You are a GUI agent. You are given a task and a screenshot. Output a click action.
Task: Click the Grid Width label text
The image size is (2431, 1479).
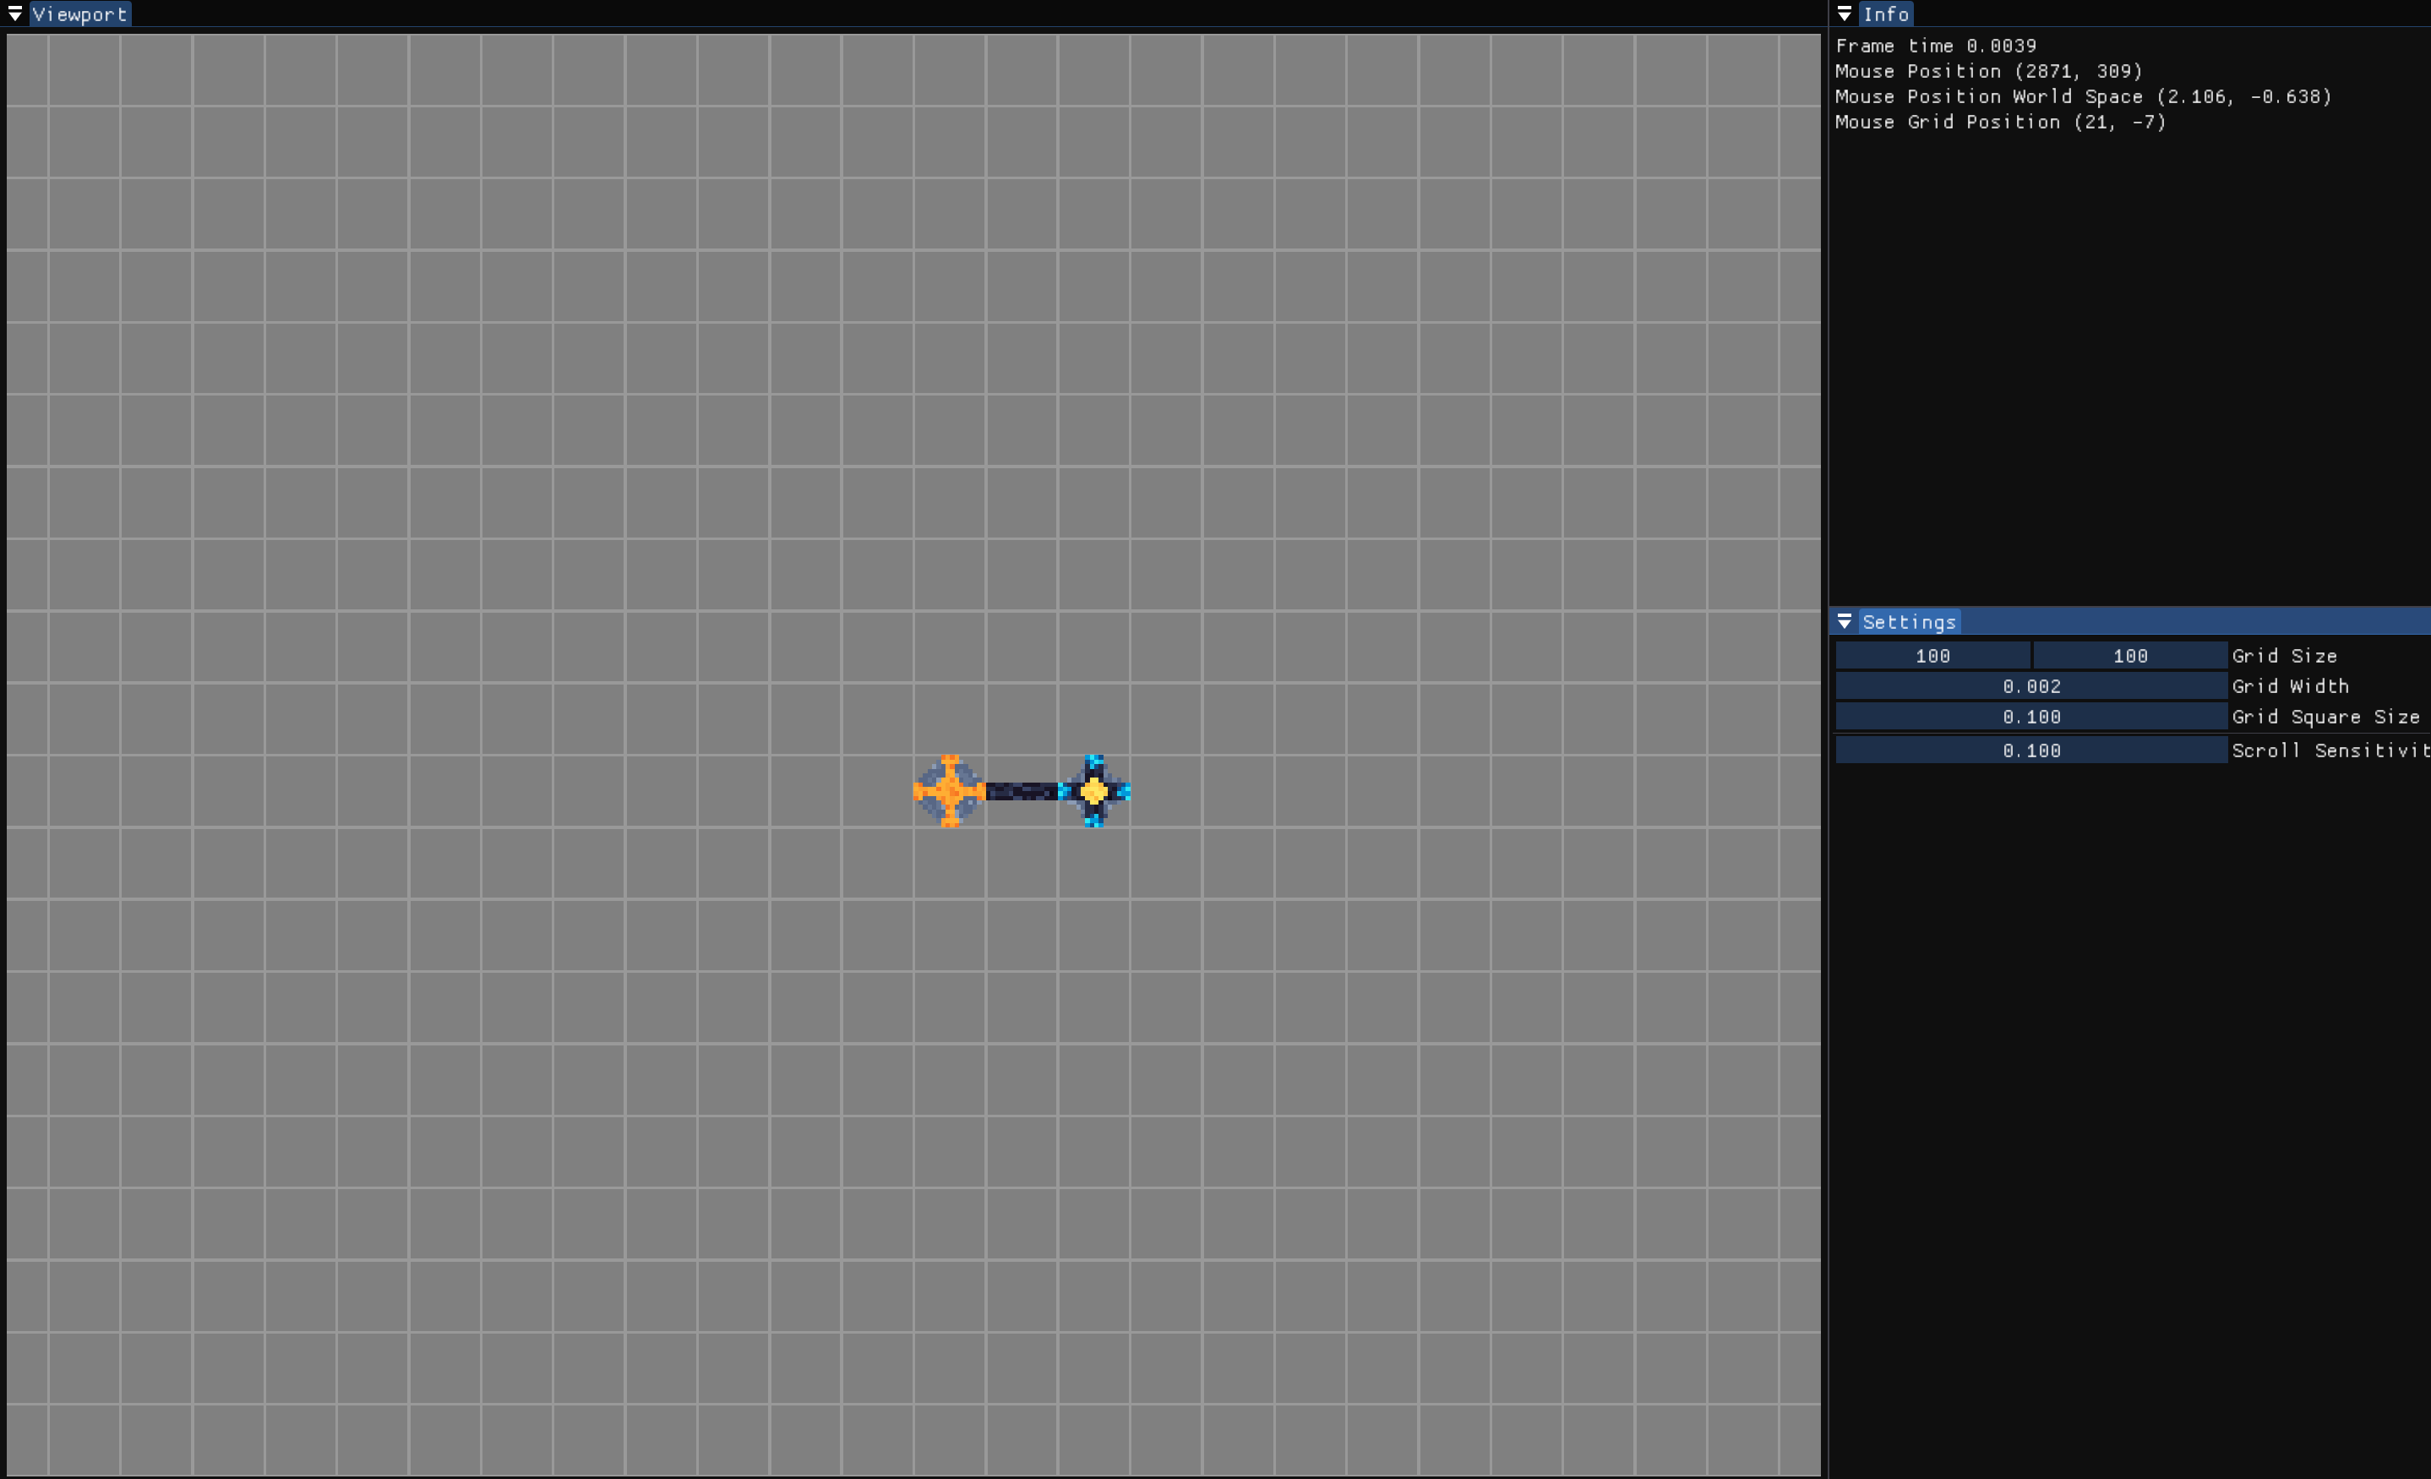click(2290, 687)
